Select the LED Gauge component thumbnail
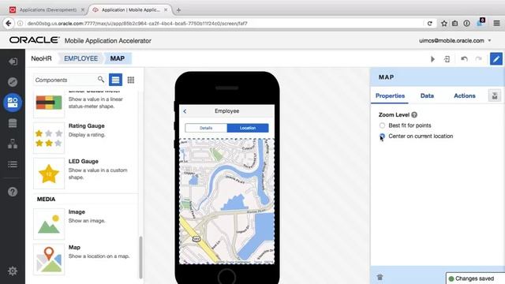The height and width of the screenshot is (284, 505). coord(49,174)
